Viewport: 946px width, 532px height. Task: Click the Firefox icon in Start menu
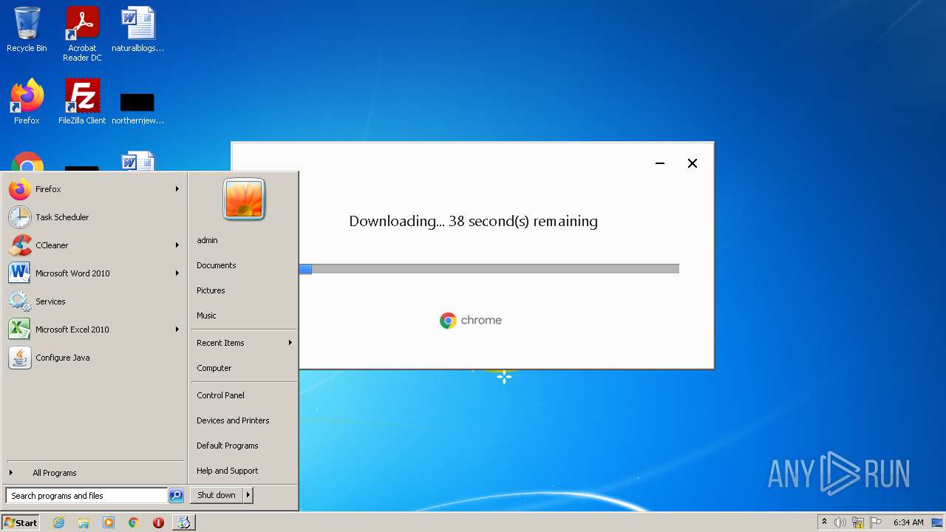(20, 189)
